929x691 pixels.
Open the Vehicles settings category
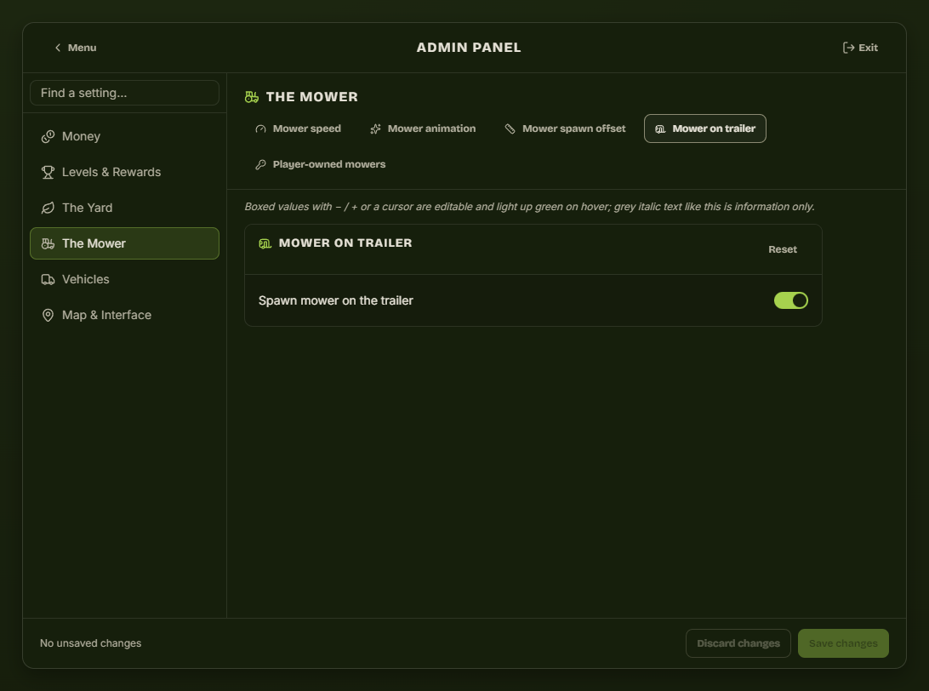[124, 279]
